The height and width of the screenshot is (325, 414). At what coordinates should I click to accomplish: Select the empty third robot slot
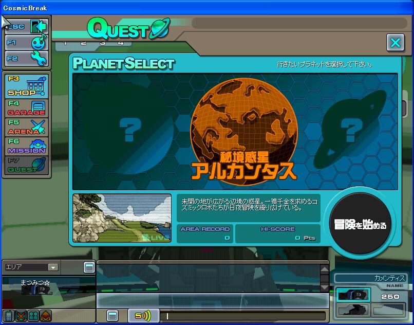click(x=388, y=310)
